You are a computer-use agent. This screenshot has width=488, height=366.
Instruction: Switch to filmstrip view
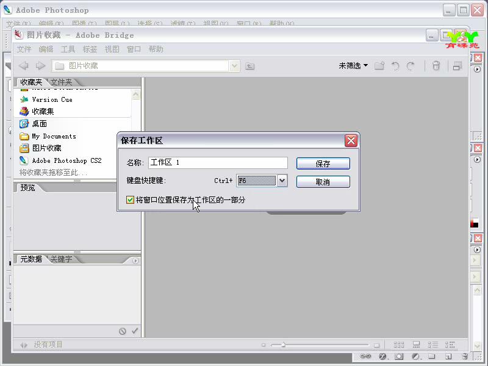coord(416,345)
